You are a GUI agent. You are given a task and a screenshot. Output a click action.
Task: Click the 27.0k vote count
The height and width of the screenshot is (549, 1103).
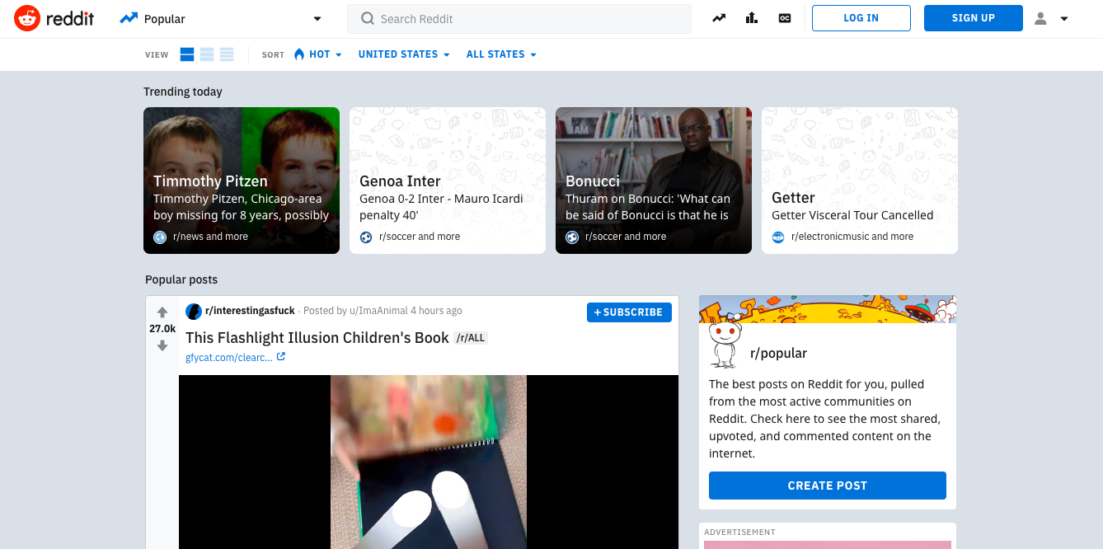coord(162,329)
